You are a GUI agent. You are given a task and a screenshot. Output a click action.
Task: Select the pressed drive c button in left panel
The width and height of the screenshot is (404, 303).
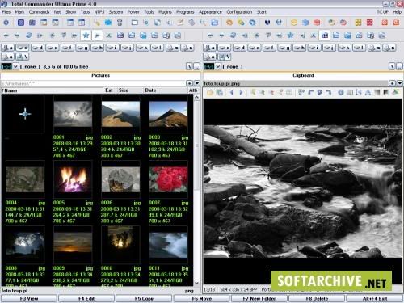click(x=23, y=48)
